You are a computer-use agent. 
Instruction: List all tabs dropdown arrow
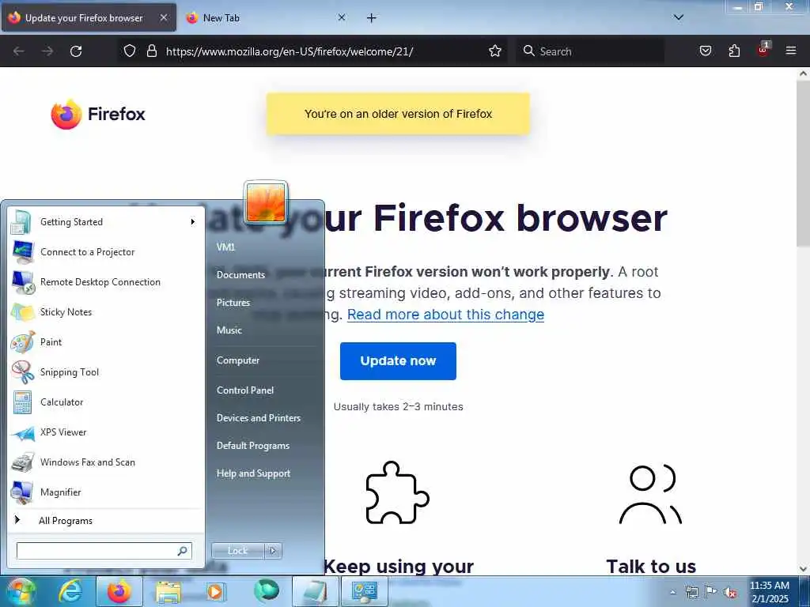click(x=678, y=17)
